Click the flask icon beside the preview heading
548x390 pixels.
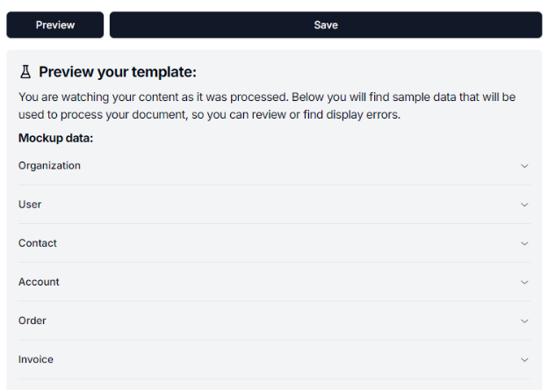click(25, 72)
